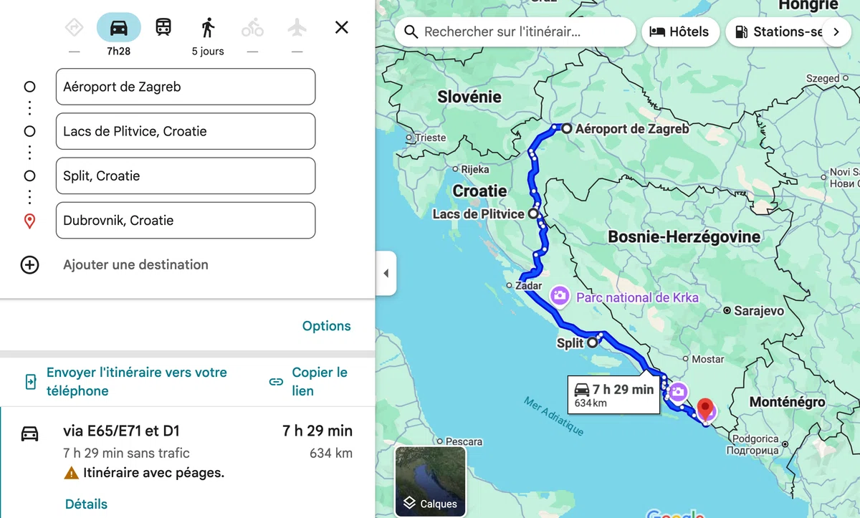Open route Détails link

tap(86, 504)
